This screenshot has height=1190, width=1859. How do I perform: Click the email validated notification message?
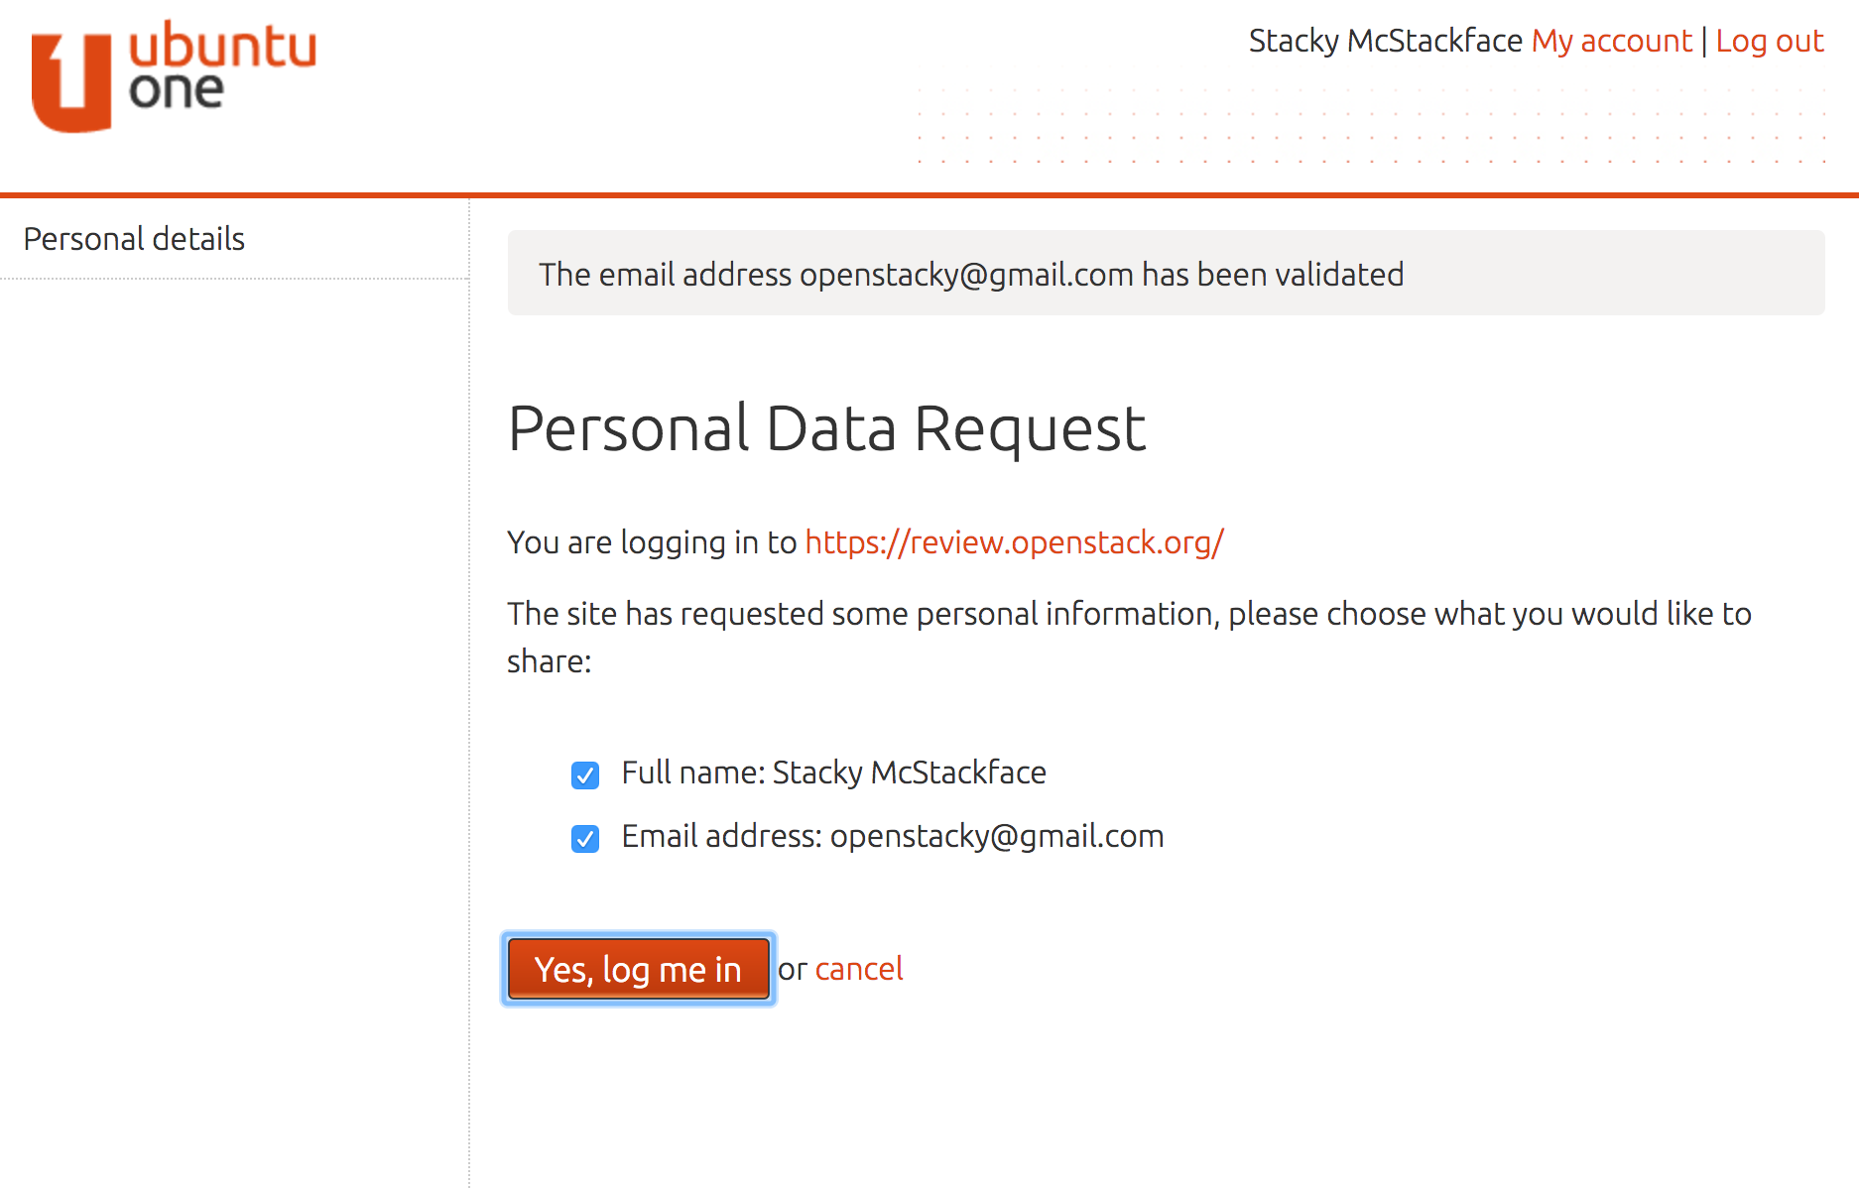pyautogui.click(x=970, y=275)
